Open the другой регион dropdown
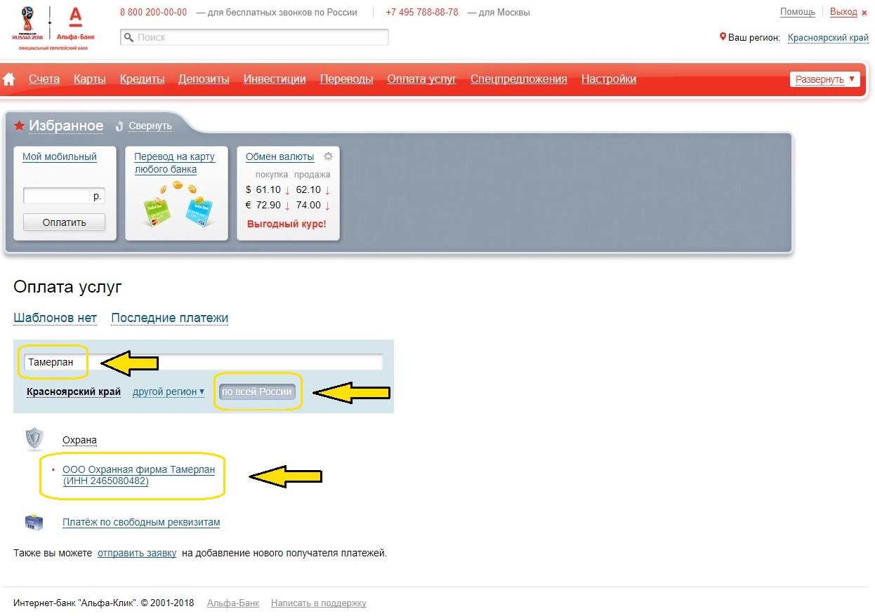 168,392
